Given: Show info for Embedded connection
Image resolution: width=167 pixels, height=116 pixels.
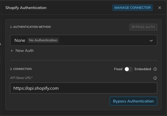Looking at the screenshot, I should tap(155, 69).
